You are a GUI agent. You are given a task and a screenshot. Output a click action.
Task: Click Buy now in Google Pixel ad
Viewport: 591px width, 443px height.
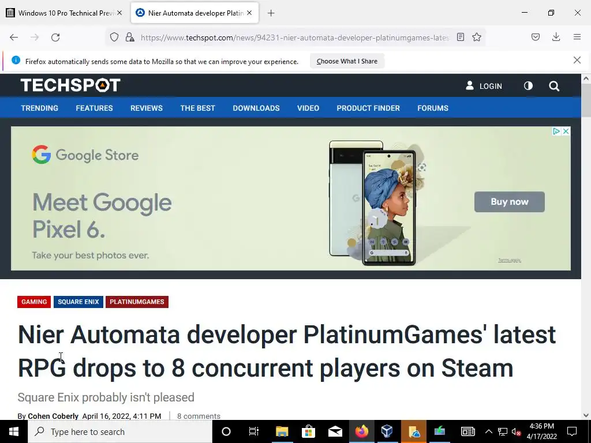pyautogui.click(x=510, y=202)
